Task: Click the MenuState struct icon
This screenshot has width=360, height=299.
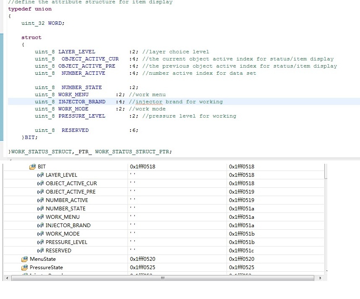Action: [x=25, y=259]
